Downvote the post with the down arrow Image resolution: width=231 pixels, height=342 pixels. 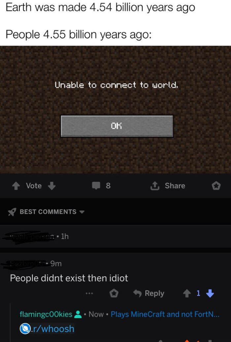[x=51, y=186]
